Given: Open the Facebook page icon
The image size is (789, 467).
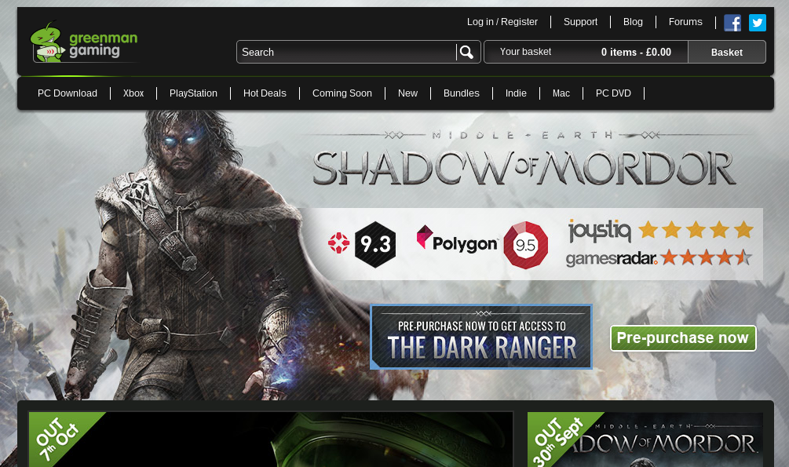Looking at the screenshot, I should tap(732, 23).
